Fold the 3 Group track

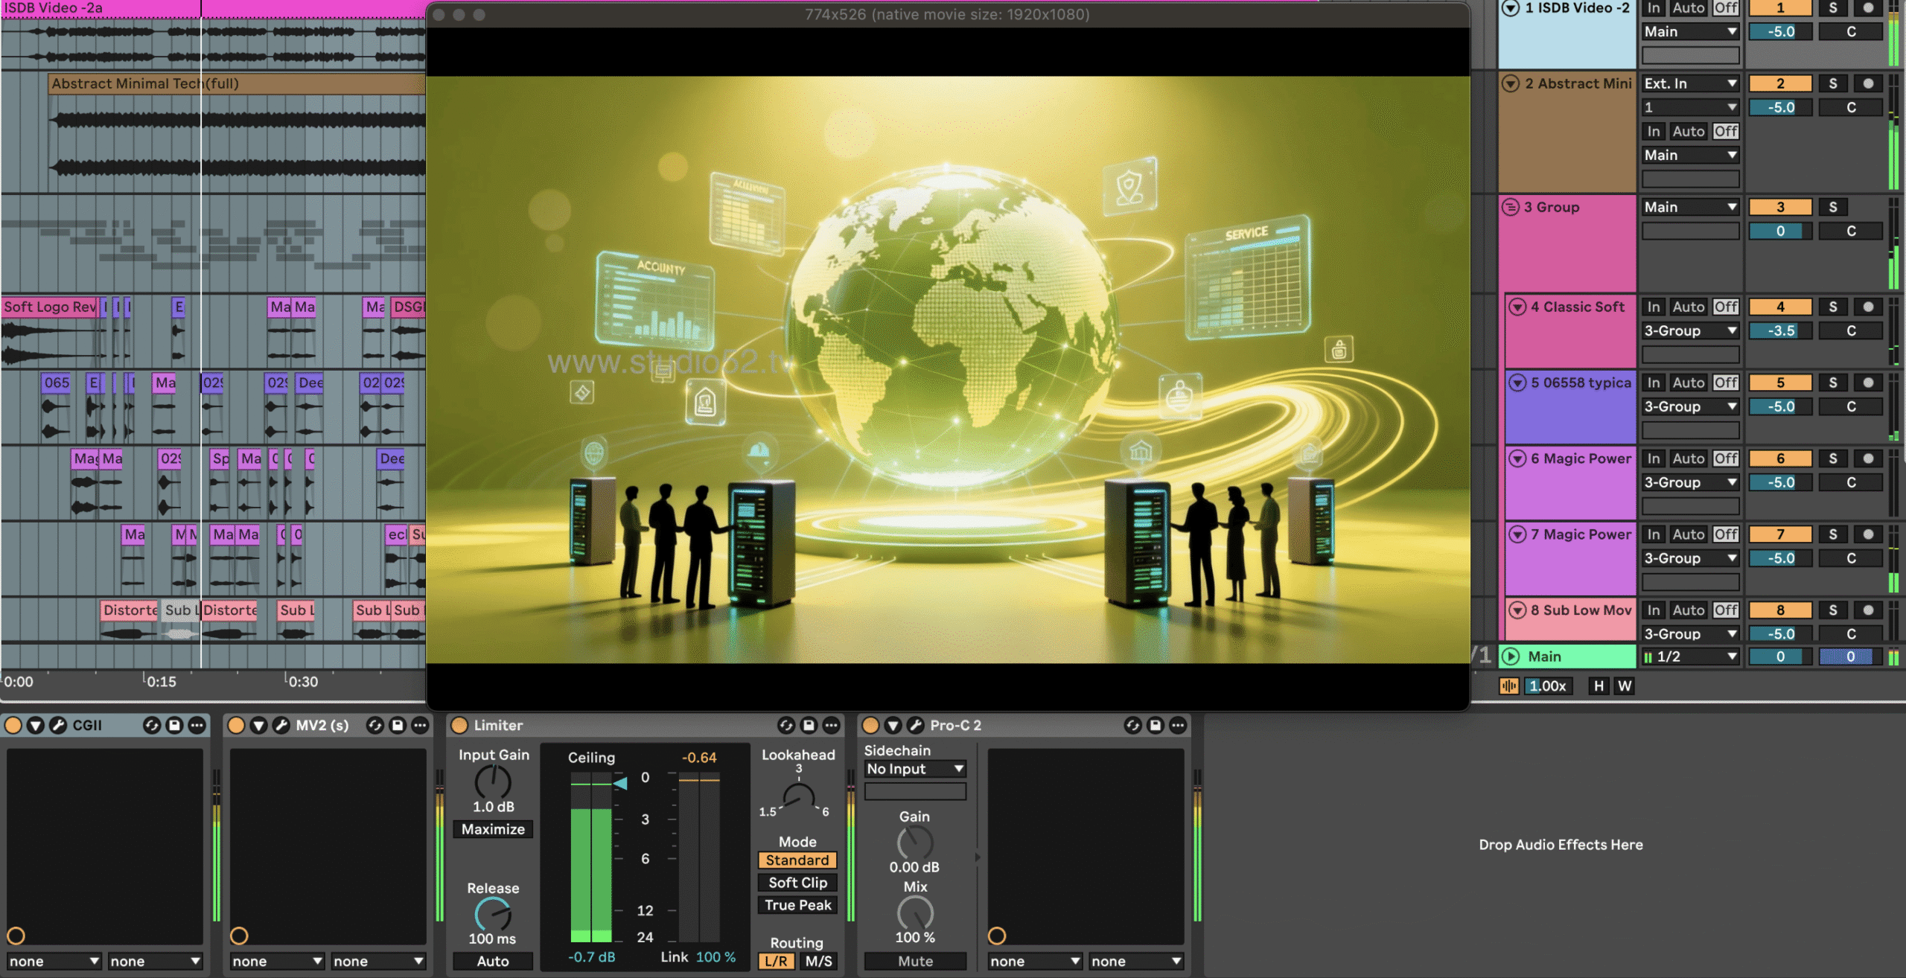click(x=1510, y=207)
